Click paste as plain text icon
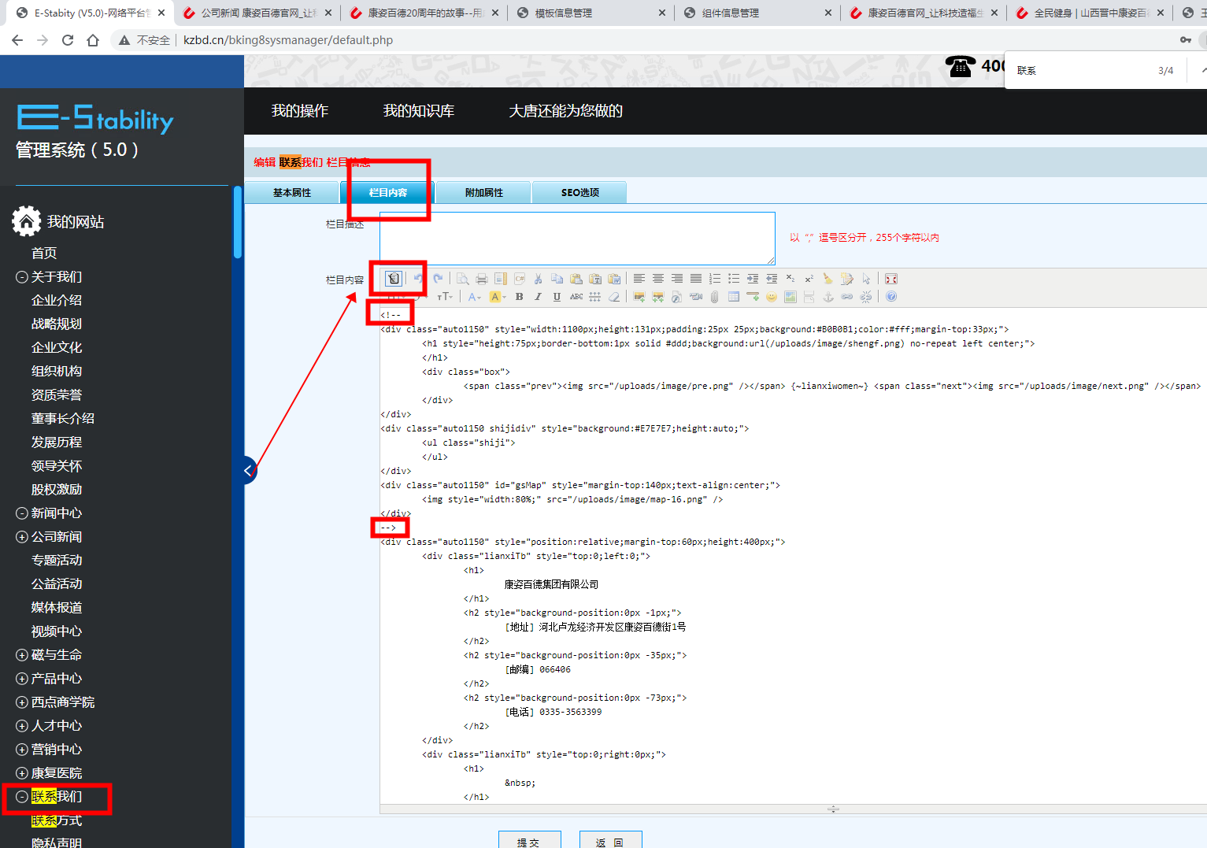This screenshot has height=848, width=1207. pyautogui.click(x=595, y=279)
